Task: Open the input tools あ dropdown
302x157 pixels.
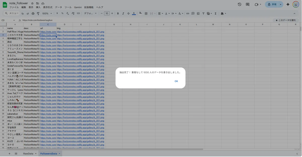Action: (223, 14)
